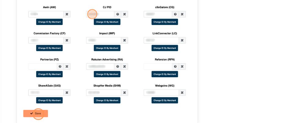Focus the Partnerize (PZ) input field
Screen dimensions: 296x123
(42, 66)
